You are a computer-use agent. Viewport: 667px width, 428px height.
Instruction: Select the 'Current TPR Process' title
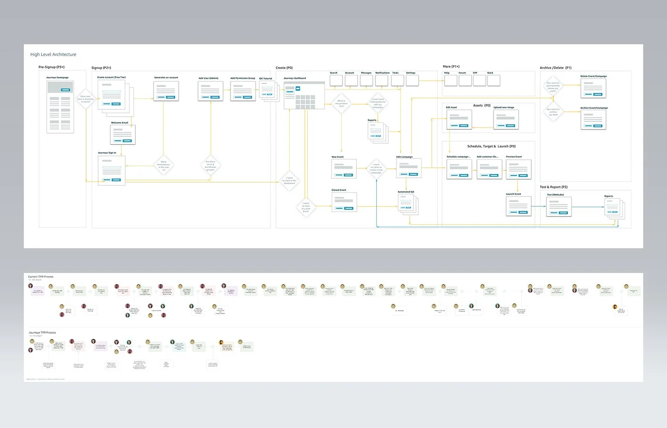click(40, 276)
